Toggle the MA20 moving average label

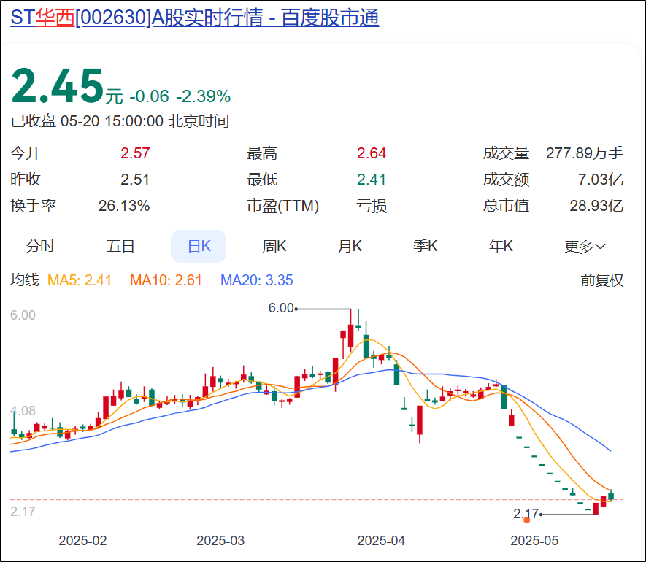pos(257,280)
